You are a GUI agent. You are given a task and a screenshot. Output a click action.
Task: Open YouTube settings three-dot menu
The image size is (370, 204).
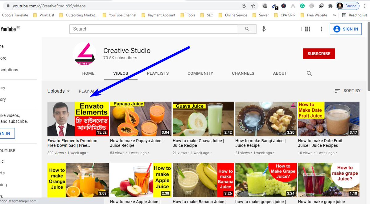(322, 29)
